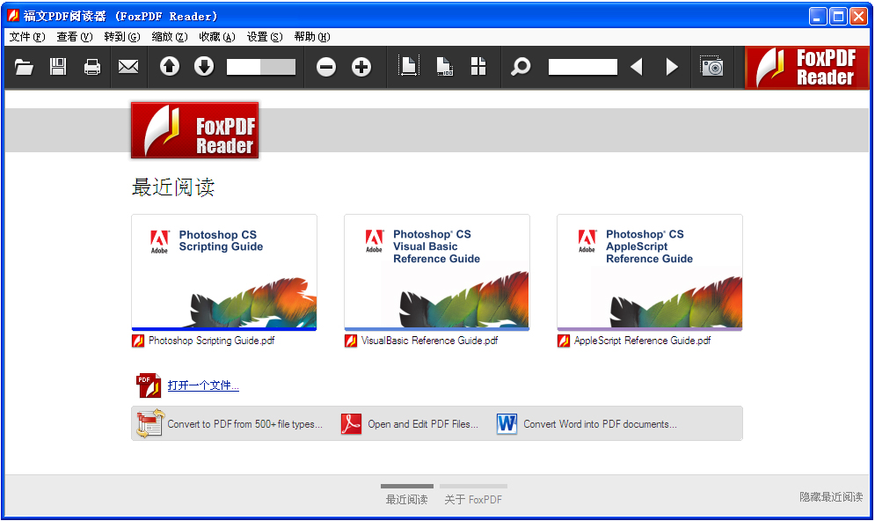
Task: Open the 文件(F) menu
Action: point(27,37)
